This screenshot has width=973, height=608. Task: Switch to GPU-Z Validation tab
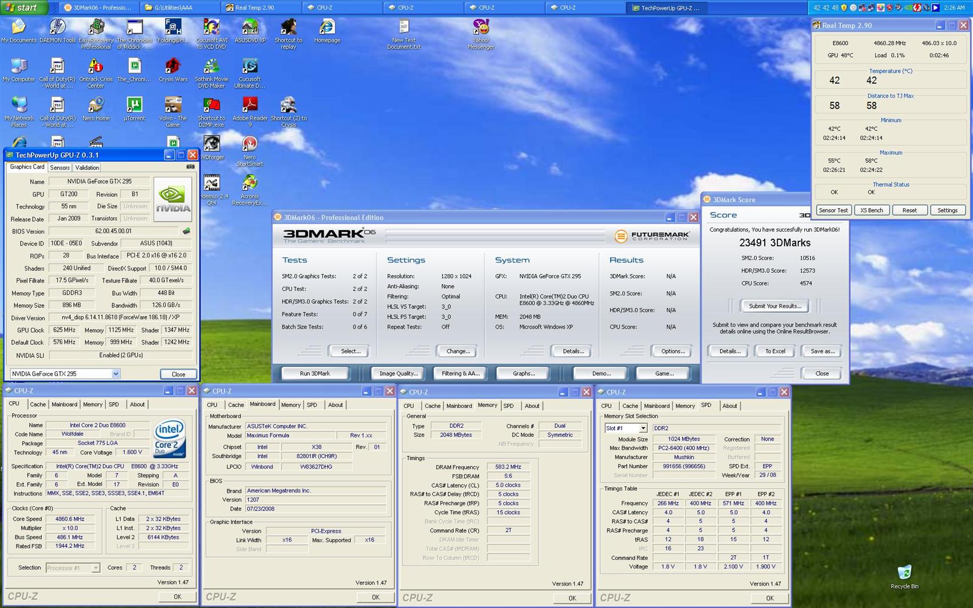pyautogui.click(x=87, y=168)
